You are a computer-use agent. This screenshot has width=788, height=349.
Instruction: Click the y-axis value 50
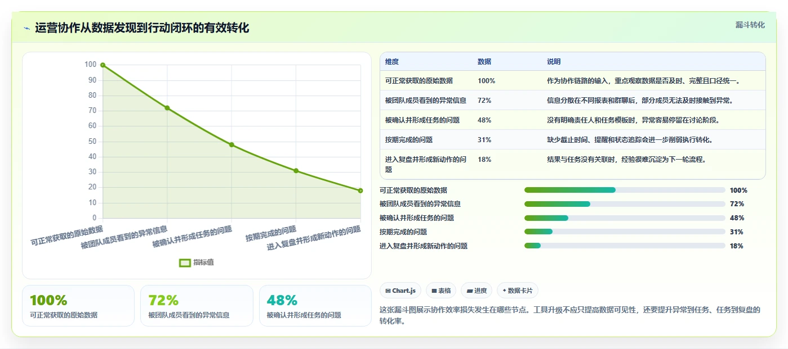tap(92, 141)
